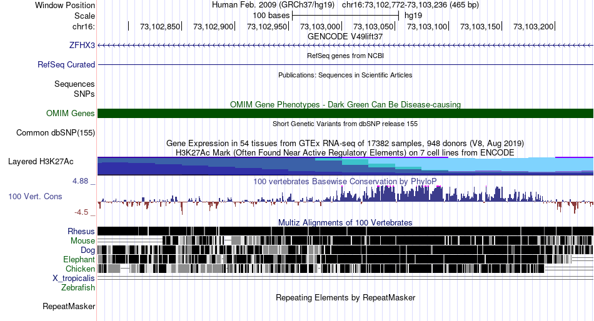Click the GENCODE V49lift37 track title
594x321 pixels.
[x=345, y=37]
